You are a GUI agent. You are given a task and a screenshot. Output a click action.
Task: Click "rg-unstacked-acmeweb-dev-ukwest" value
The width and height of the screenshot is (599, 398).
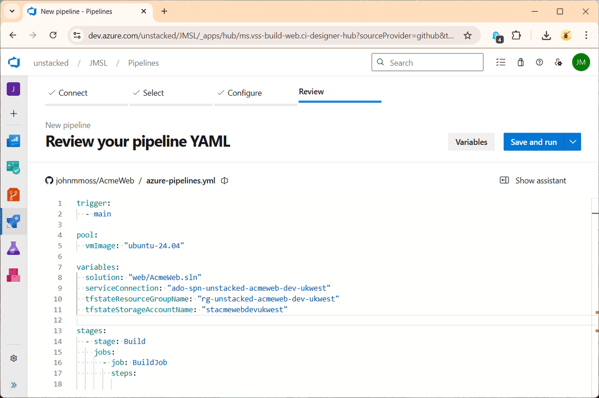pyautogui.click(x=269, y=299)
